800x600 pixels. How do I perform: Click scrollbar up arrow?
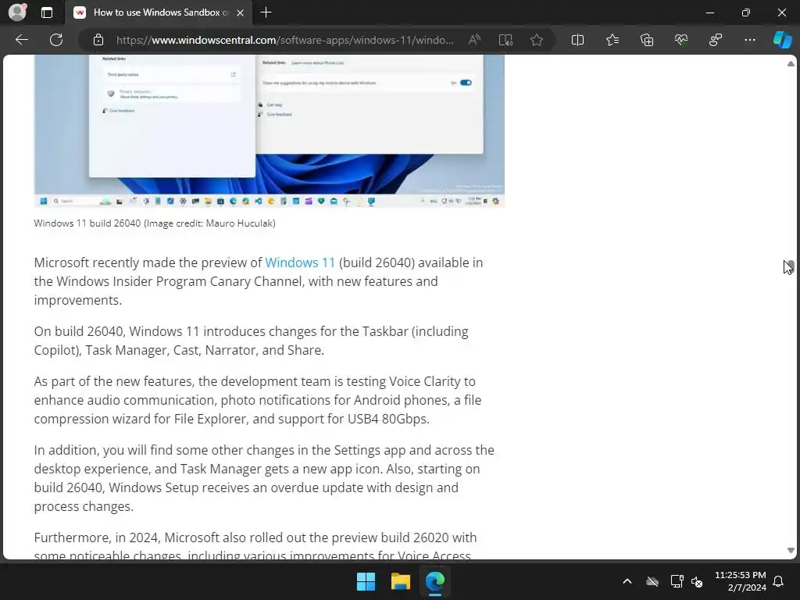click(791, 64)
